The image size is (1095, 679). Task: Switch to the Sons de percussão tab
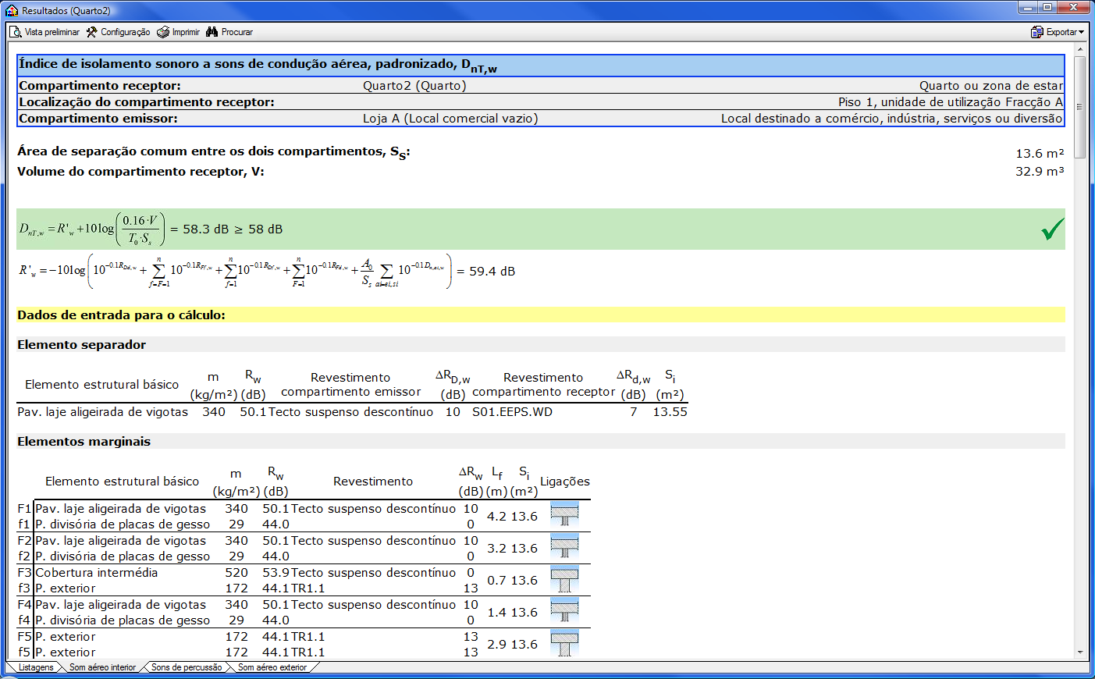(187, 667)
